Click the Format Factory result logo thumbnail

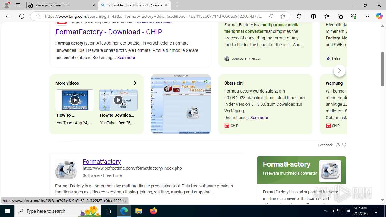click(66, 169)
